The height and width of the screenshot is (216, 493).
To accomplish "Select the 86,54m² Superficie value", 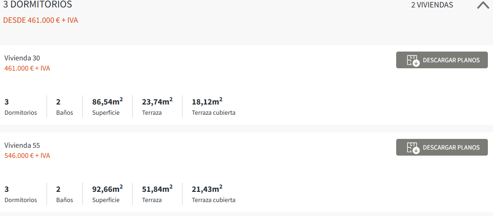I will [x=107, y=102].
